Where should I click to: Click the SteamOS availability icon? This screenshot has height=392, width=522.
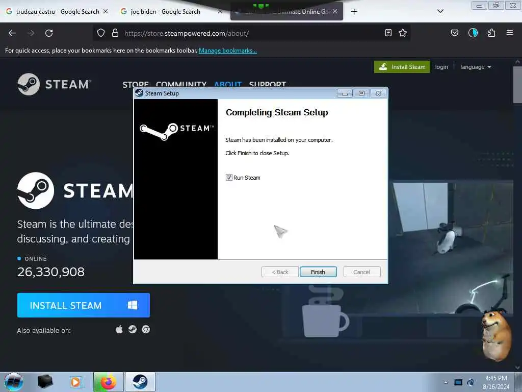point(133,330)
